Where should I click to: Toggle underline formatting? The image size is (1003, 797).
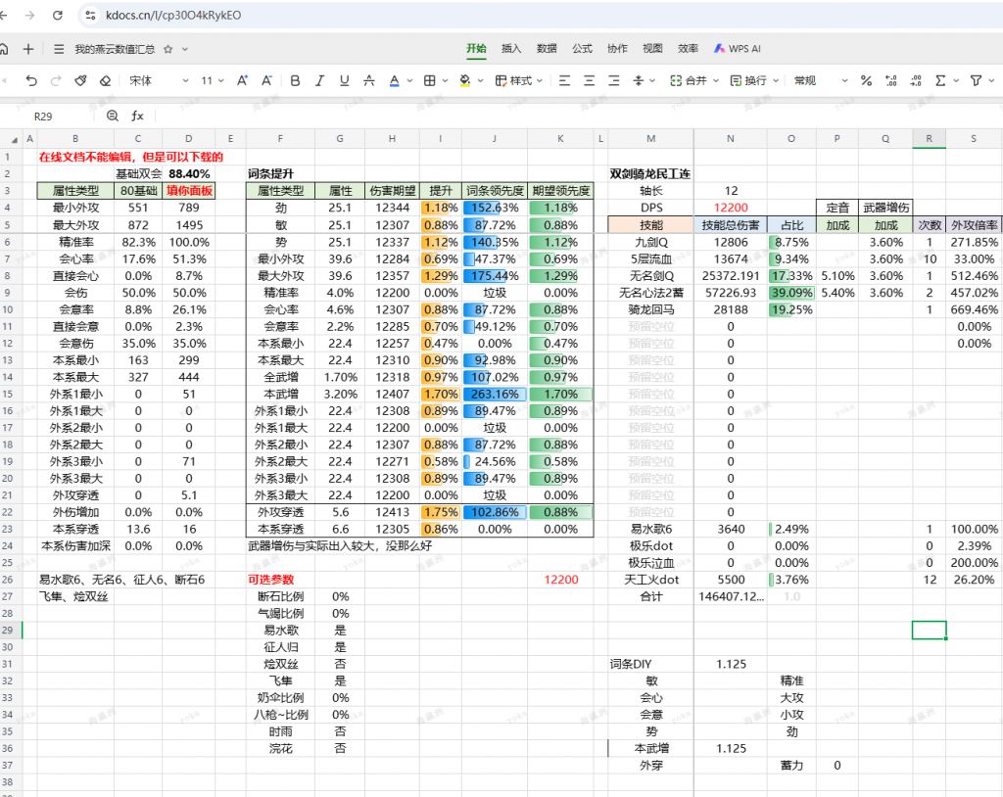(343, 81)
